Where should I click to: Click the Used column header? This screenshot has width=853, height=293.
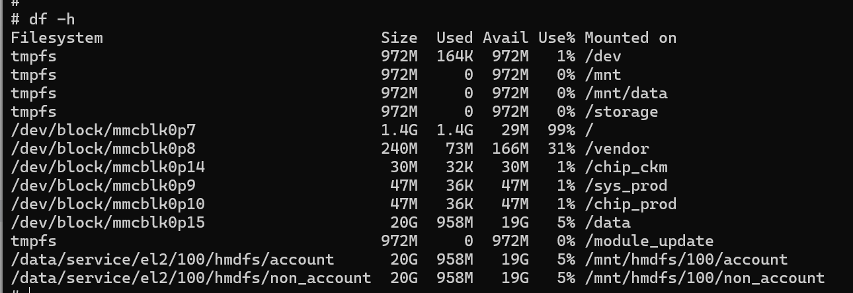coord(454,38)
